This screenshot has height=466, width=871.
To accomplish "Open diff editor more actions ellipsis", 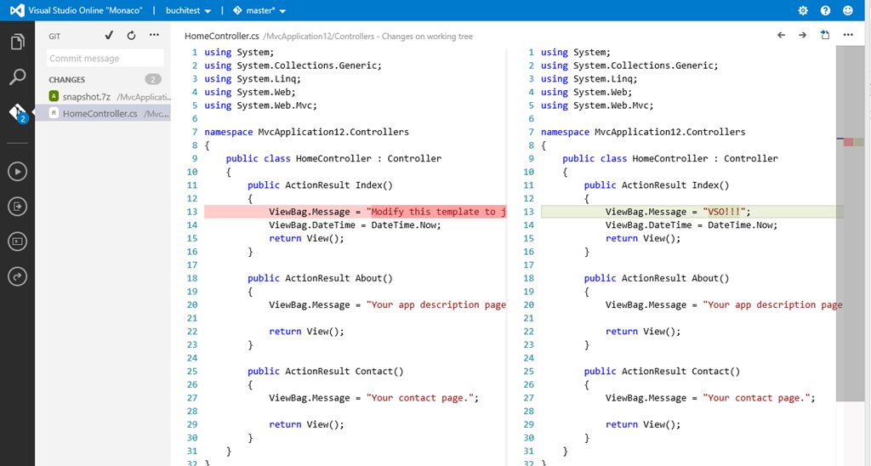I will click(x=848, y=36).
